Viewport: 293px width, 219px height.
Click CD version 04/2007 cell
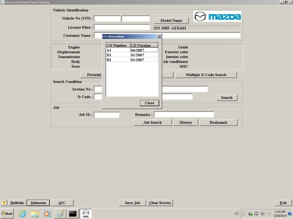pos(144,50)
